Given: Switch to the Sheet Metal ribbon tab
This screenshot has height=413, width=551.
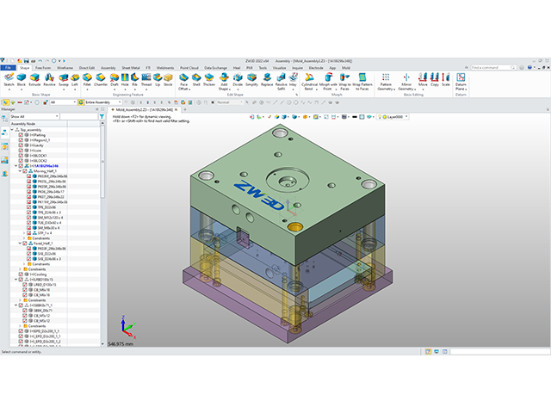Looking at the screenshot, I should coord(131,68).
